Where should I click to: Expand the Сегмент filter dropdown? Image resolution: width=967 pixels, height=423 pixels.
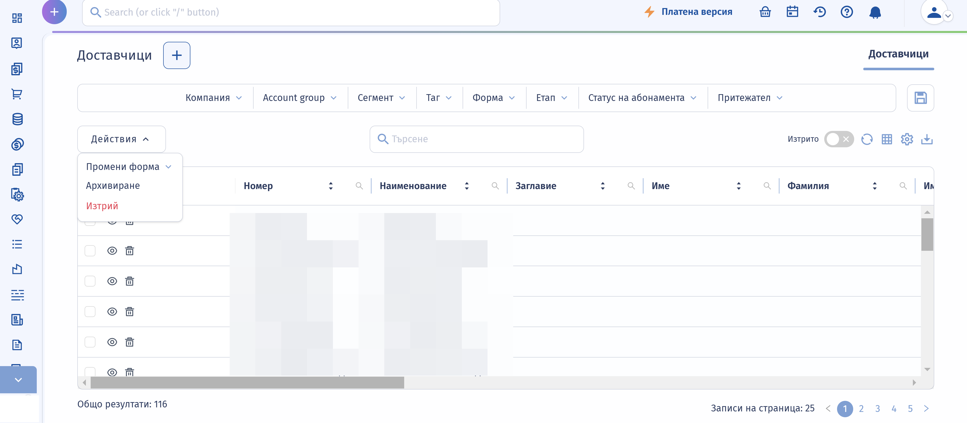pyautogui.click(x=382, y=98)
